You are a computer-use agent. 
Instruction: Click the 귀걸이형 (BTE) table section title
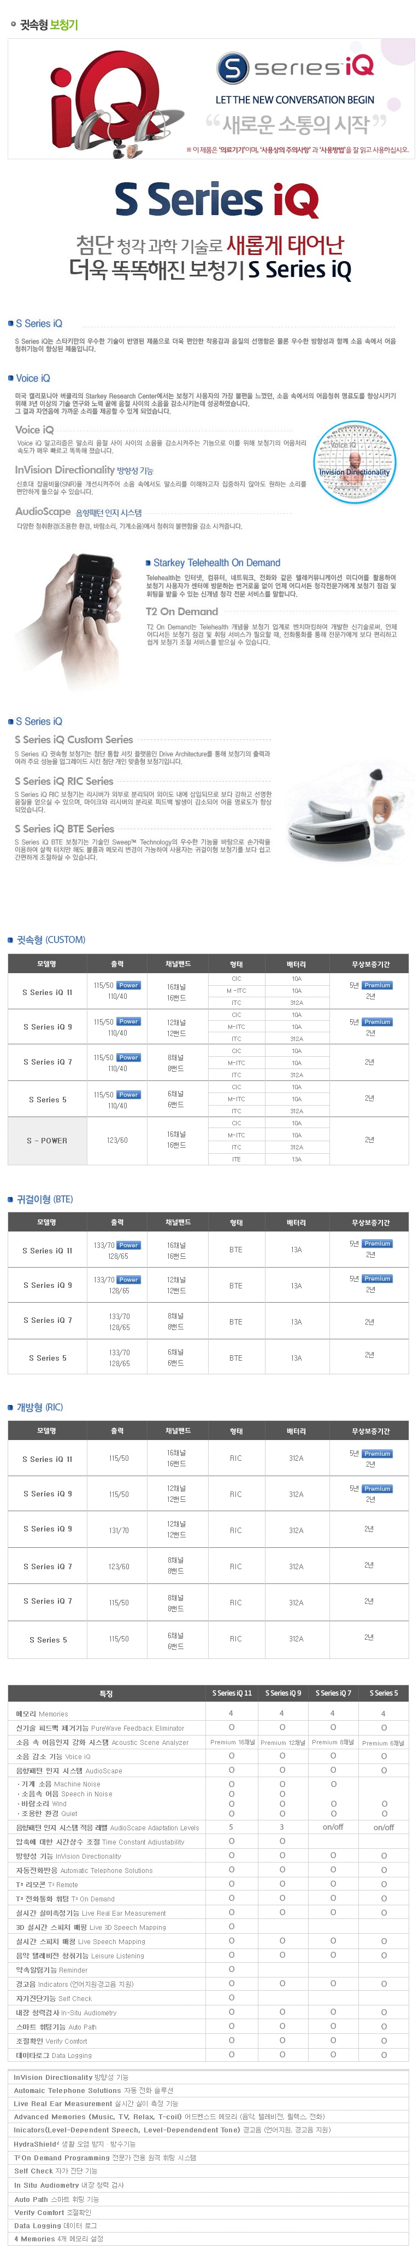point(44,1199)
